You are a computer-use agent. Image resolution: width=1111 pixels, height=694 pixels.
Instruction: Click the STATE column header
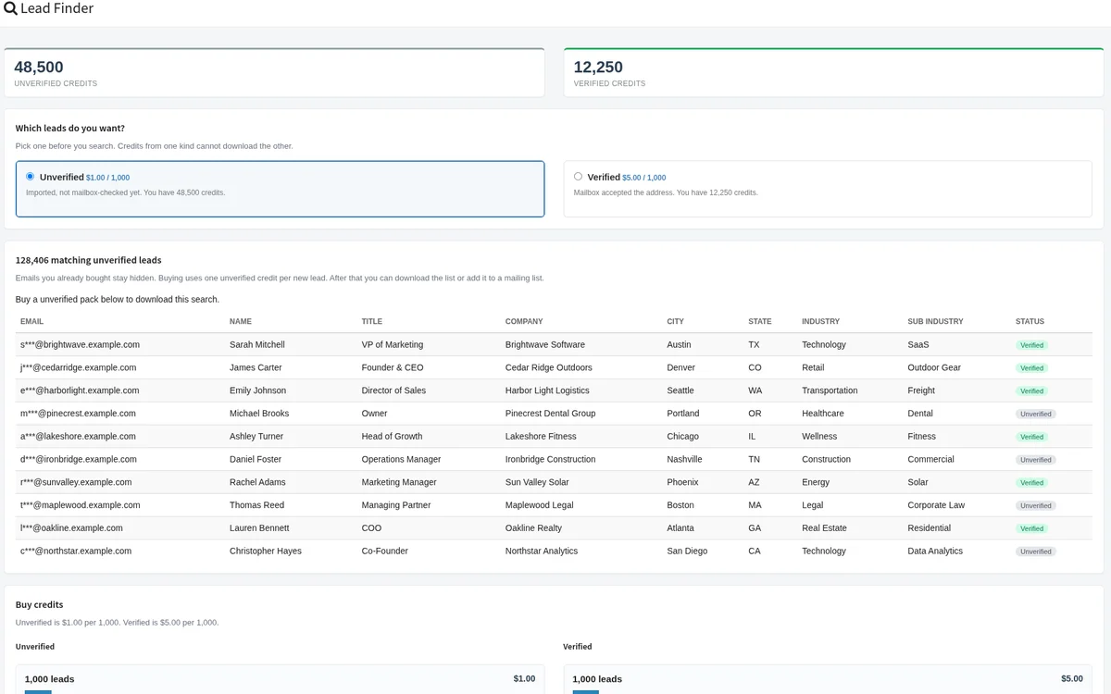(760, 322)
